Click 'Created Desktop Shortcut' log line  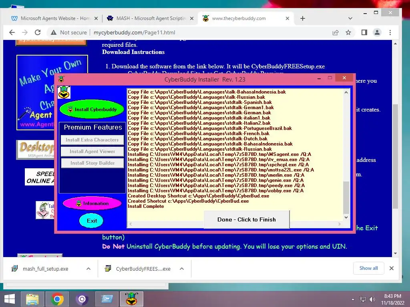coord(199,196)
